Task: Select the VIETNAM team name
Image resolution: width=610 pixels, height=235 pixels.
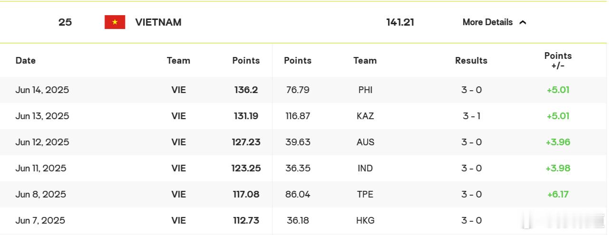Action: [158, 22]
